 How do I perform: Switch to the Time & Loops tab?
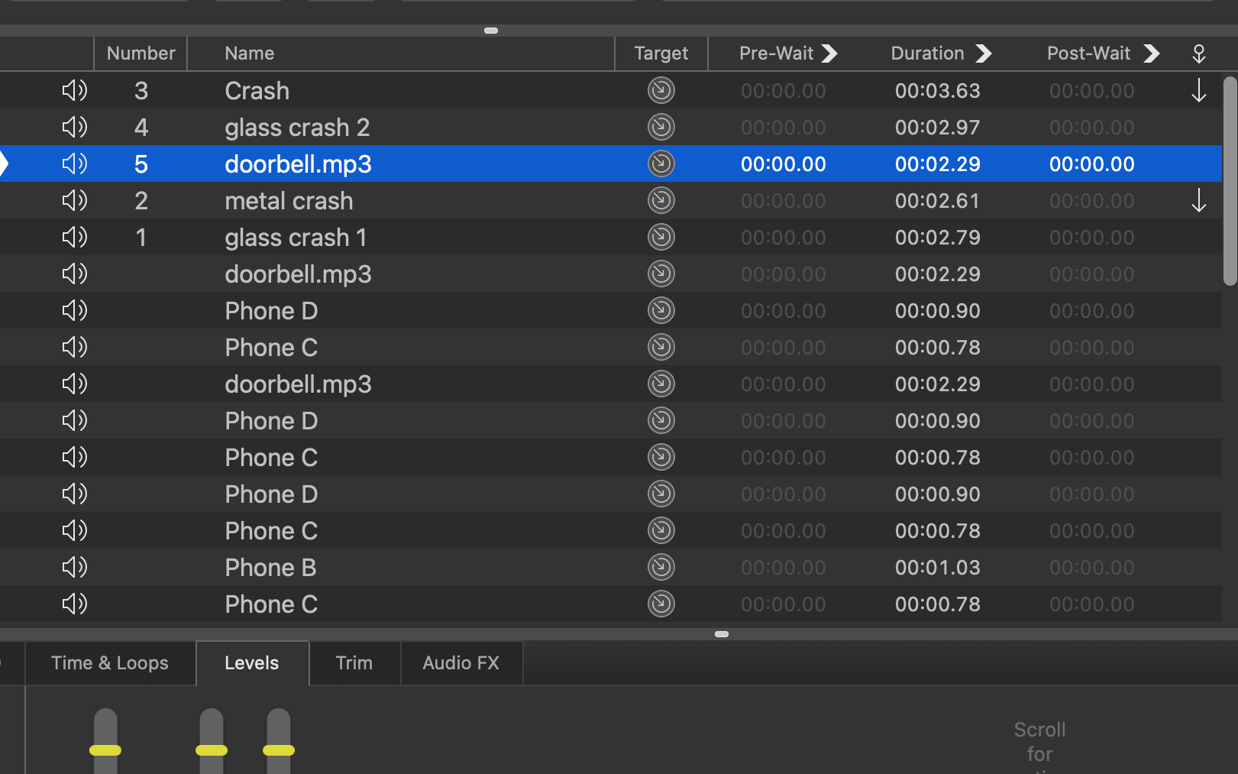110,663
